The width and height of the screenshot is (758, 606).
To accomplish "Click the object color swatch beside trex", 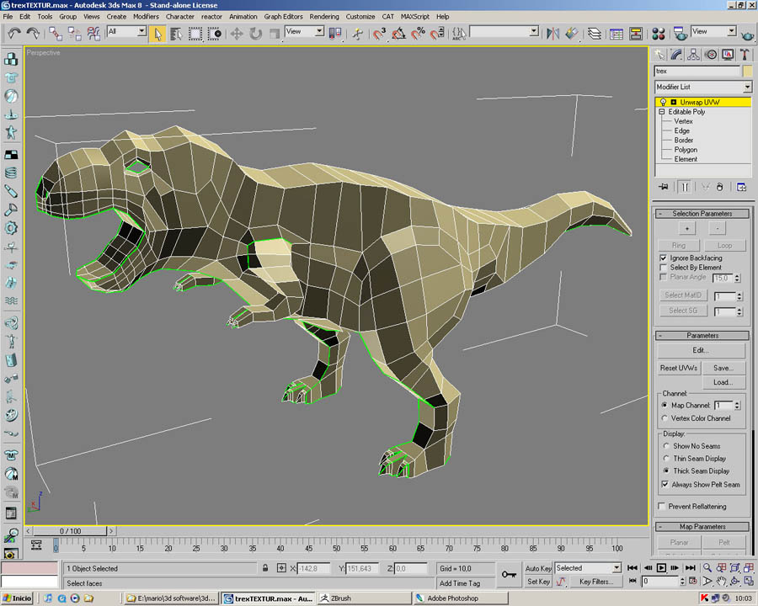I will click(747, 71).
